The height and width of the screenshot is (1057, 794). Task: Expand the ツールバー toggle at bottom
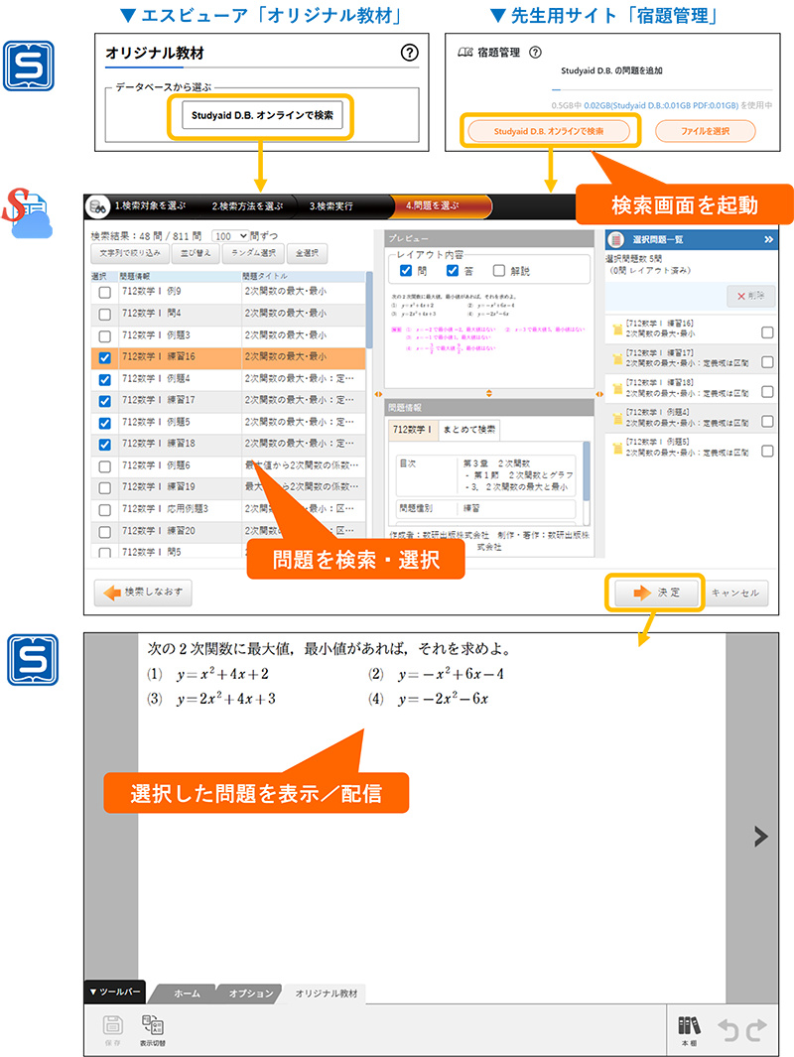click(115, 991)
